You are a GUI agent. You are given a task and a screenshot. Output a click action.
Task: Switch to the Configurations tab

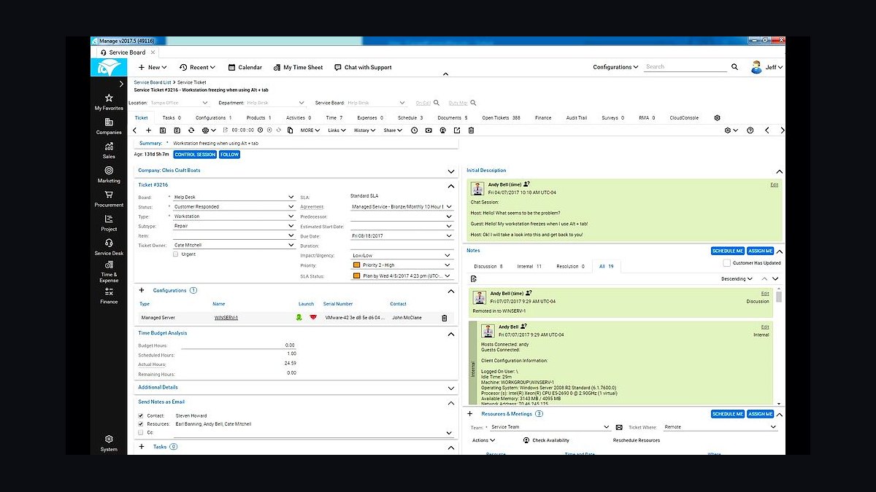pos(214,117)
